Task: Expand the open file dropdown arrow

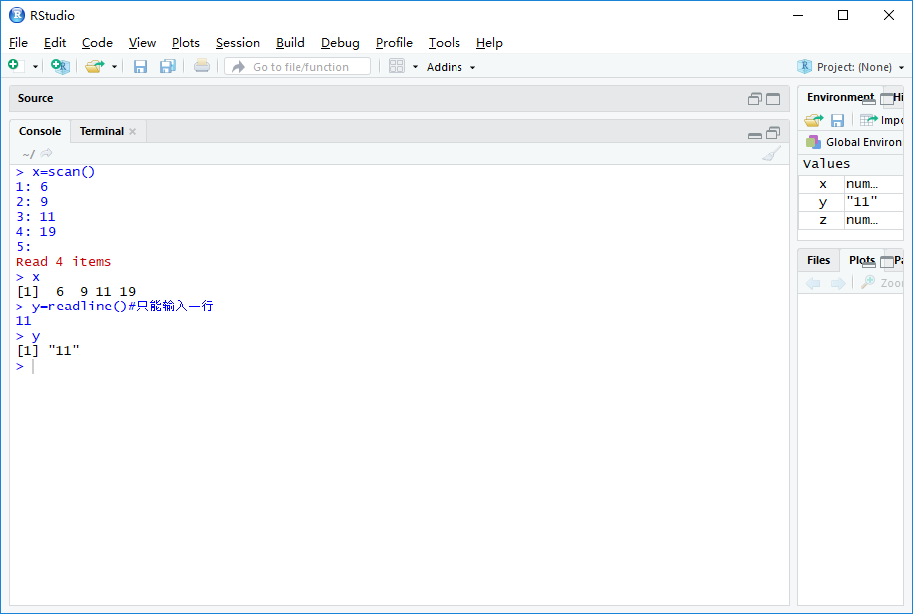Action: [114, 66]
